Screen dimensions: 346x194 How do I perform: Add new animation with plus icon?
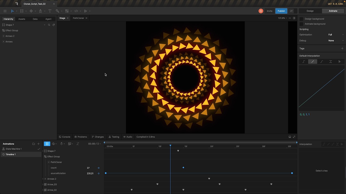38,144
